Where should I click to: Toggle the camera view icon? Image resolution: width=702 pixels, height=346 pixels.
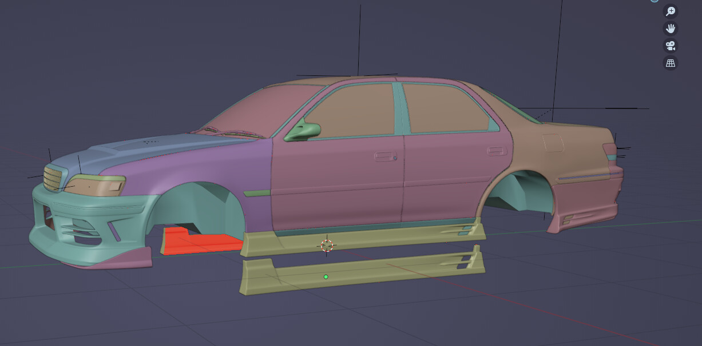click(x=670, y=46)
